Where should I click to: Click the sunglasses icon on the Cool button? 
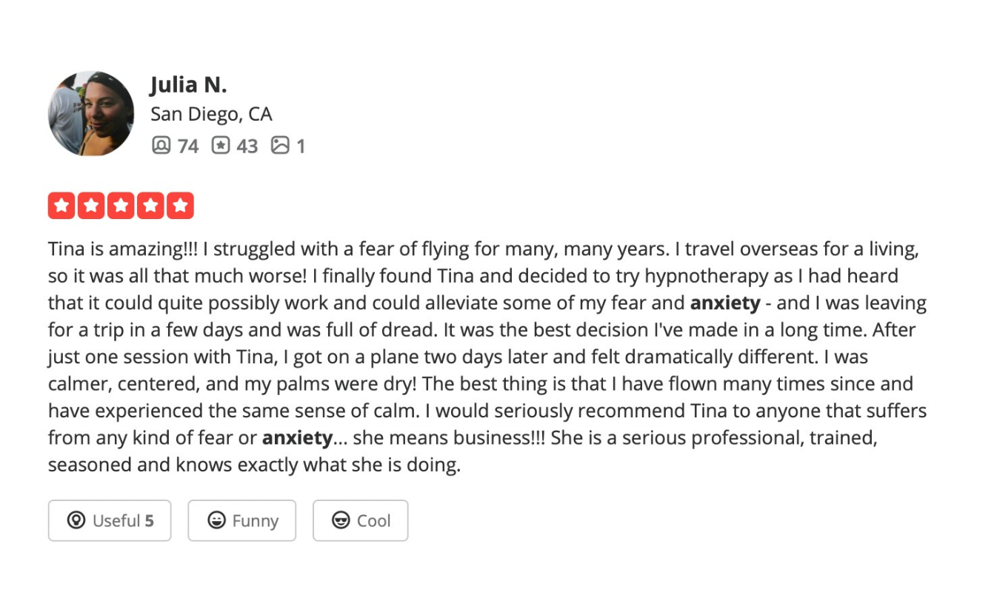340,520
